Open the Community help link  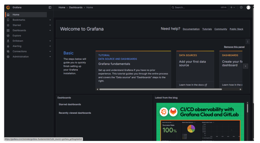point(221,29)
